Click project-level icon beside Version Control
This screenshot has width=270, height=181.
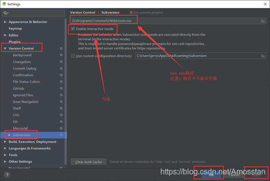[x=61, y=48]
